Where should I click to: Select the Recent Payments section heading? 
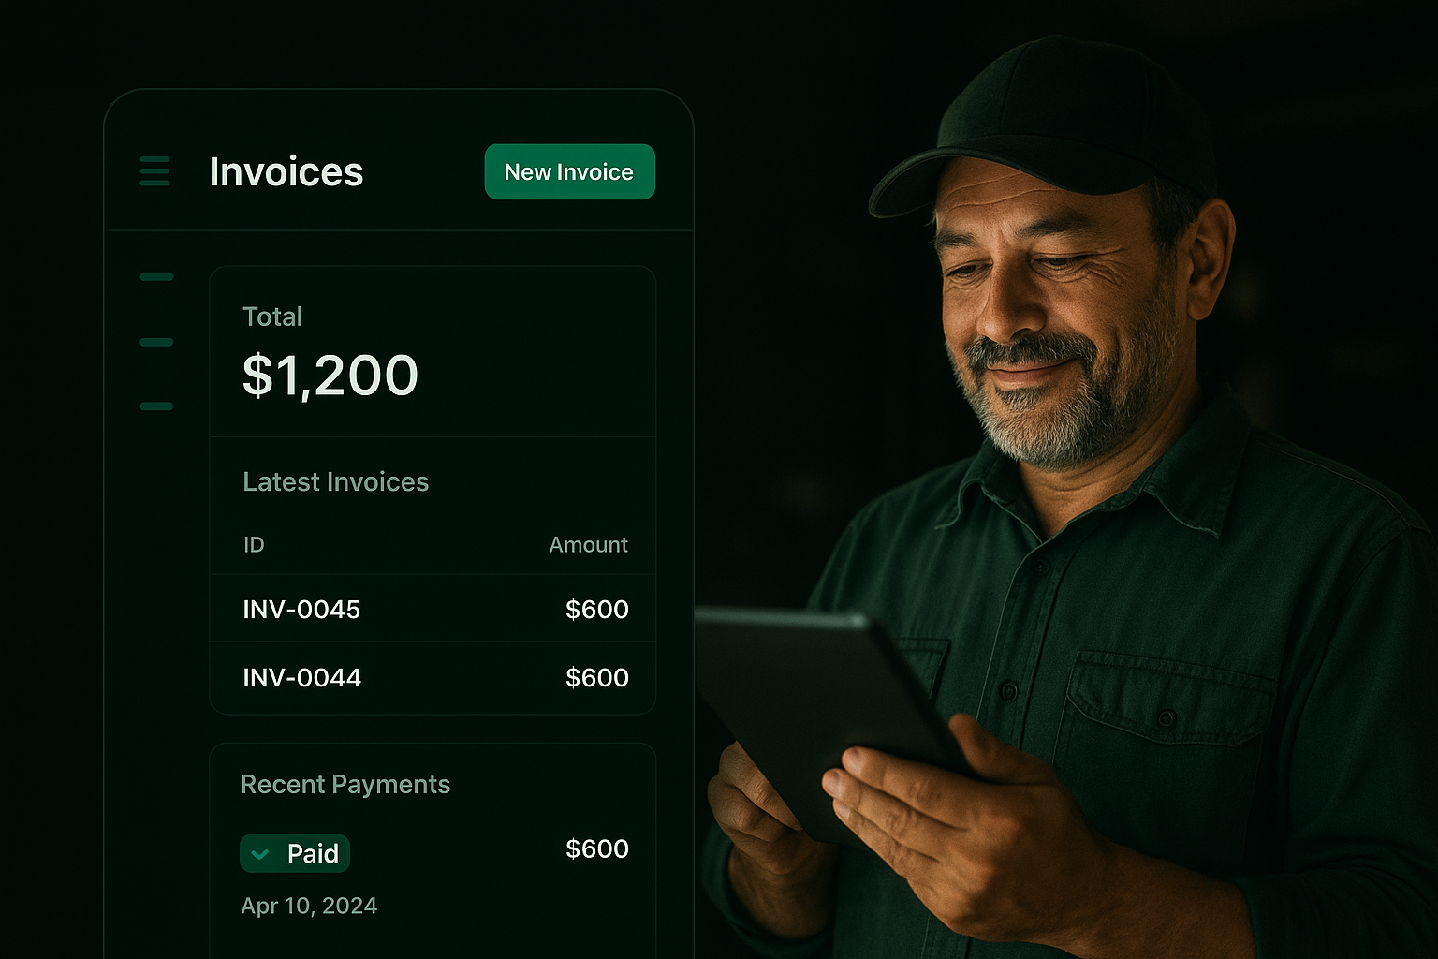345,784
